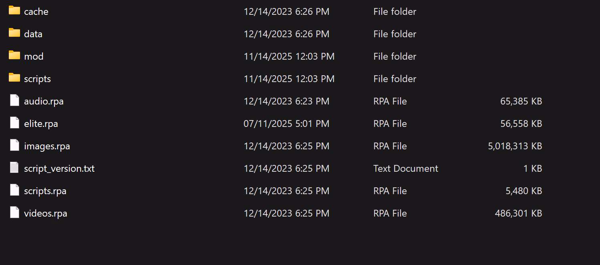The height and width of the screenshot is (265, 600).
Task: Select the scripts.rpa file name
Action: click(x=45, y=191)
